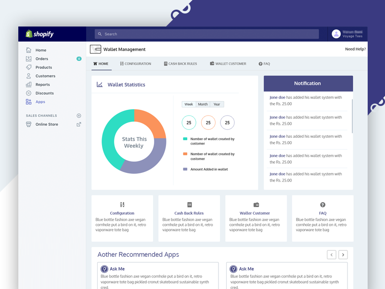385x289 pixels.
Task: Open the WALLET CUSTOMER tab
Action: (x=228, y=64)
